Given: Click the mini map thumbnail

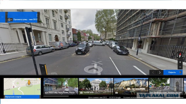Looking at the screenshot, I should (x=22, y=86).
